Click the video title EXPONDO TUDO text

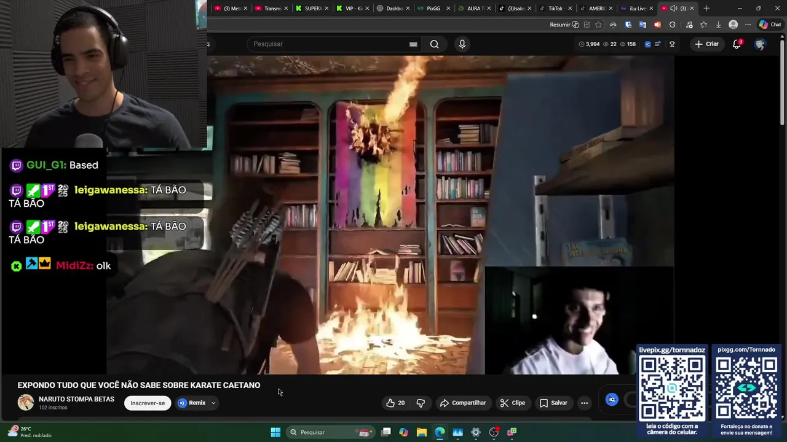pos(139,385)
